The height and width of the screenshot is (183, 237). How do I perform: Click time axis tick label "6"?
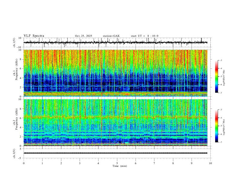click(136, 163)
